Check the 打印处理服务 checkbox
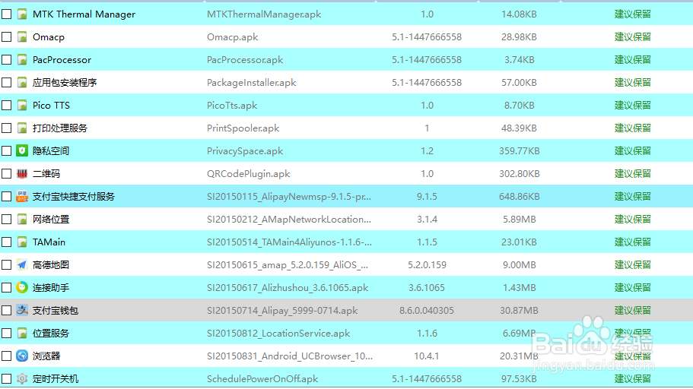The image size is (693, 389). [x=7, y=128]
